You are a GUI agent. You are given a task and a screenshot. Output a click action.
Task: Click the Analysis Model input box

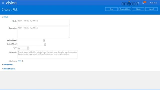coord(30,40)
